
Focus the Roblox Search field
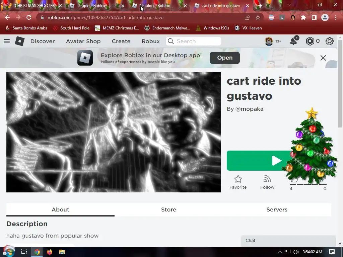tap(193, 41)
